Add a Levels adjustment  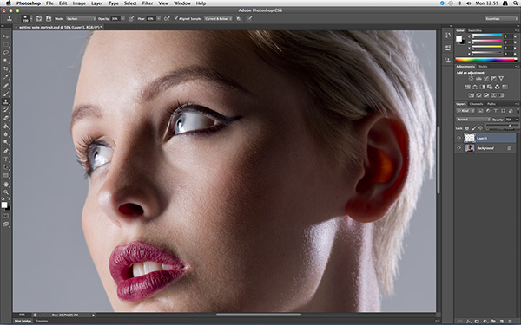[x=478, y=79]
